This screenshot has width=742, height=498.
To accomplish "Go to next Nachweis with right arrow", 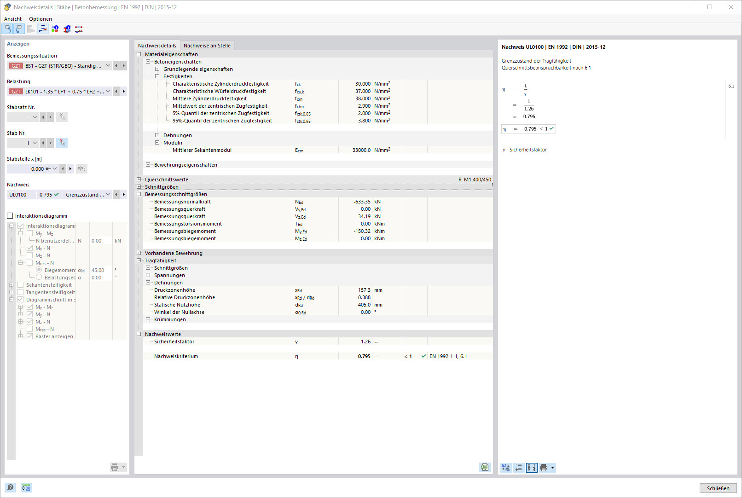I will [123, 195].
